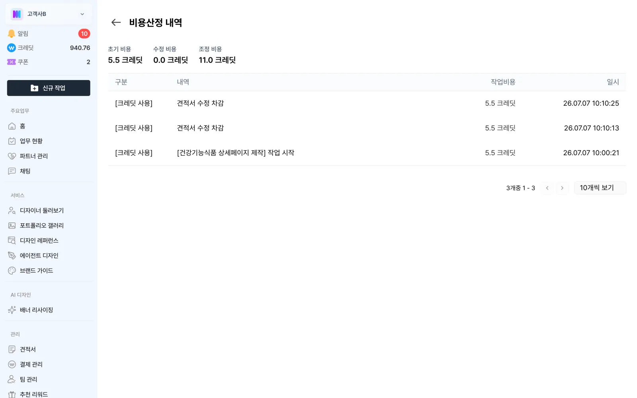
Task: Click the 포트폴리오 갤러리 image icon
Action: pyautogui.click(x=12, y=226)
